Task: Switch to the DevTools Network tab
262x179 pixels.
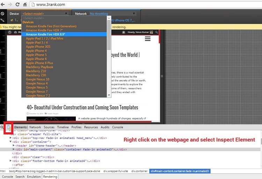Action: (35, 127)
